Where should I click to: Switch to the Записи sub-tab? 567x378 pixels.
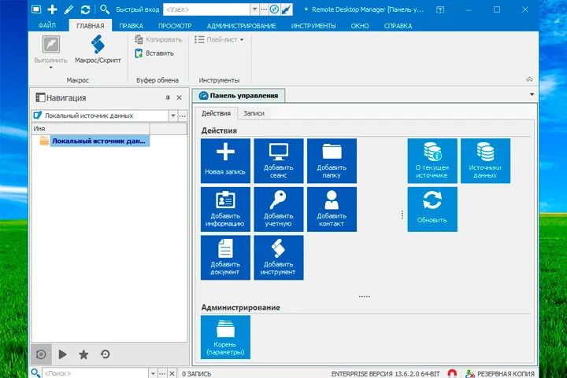tap(254, 113)
